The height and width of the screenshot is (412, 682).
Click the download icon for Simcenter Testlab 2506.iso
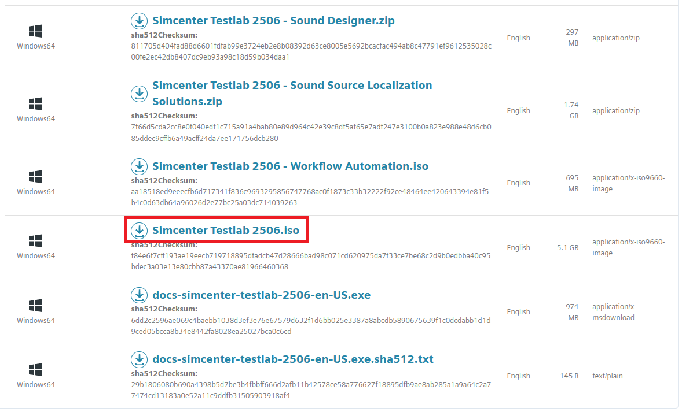(x=140, y=231)
